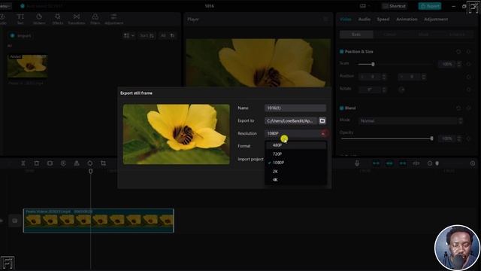Toggle the Blend checkbox
Image resolution: width=481 pixels, height=271 pixels.
pos(341,108)
